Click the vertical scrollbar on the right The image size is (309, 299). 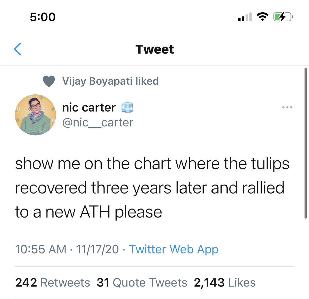tap(305, 143)
